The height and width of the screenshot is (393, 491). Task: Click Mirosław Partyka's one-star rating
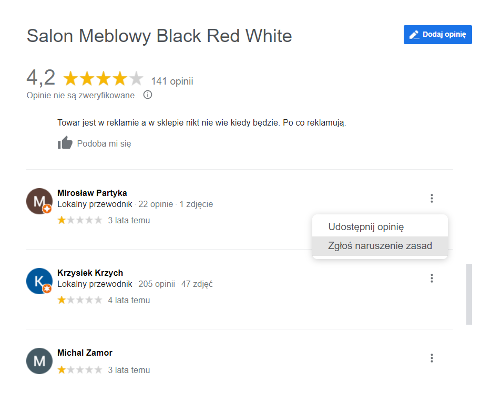coord(80,220)
